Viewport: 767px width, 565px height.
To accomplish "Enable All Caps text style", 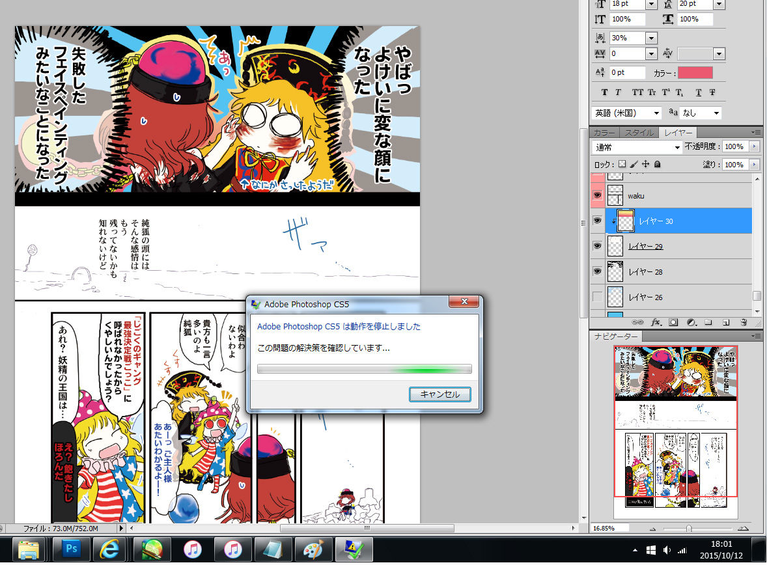I will point(637,92).
